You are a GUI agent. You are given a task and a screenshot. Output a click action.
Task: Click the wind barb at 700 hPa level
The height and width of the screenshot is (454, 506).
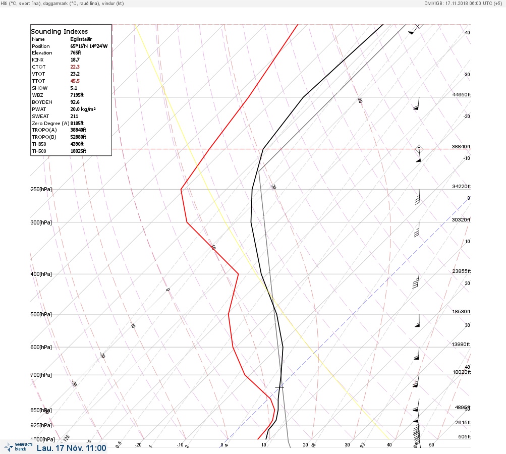(416, 381)
